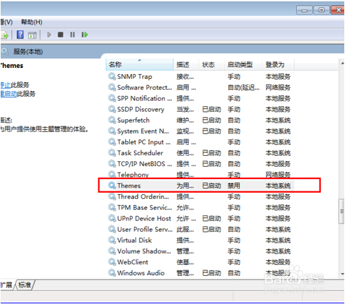
Task: Select the Windows Audio service row
Action: (200, 273)
